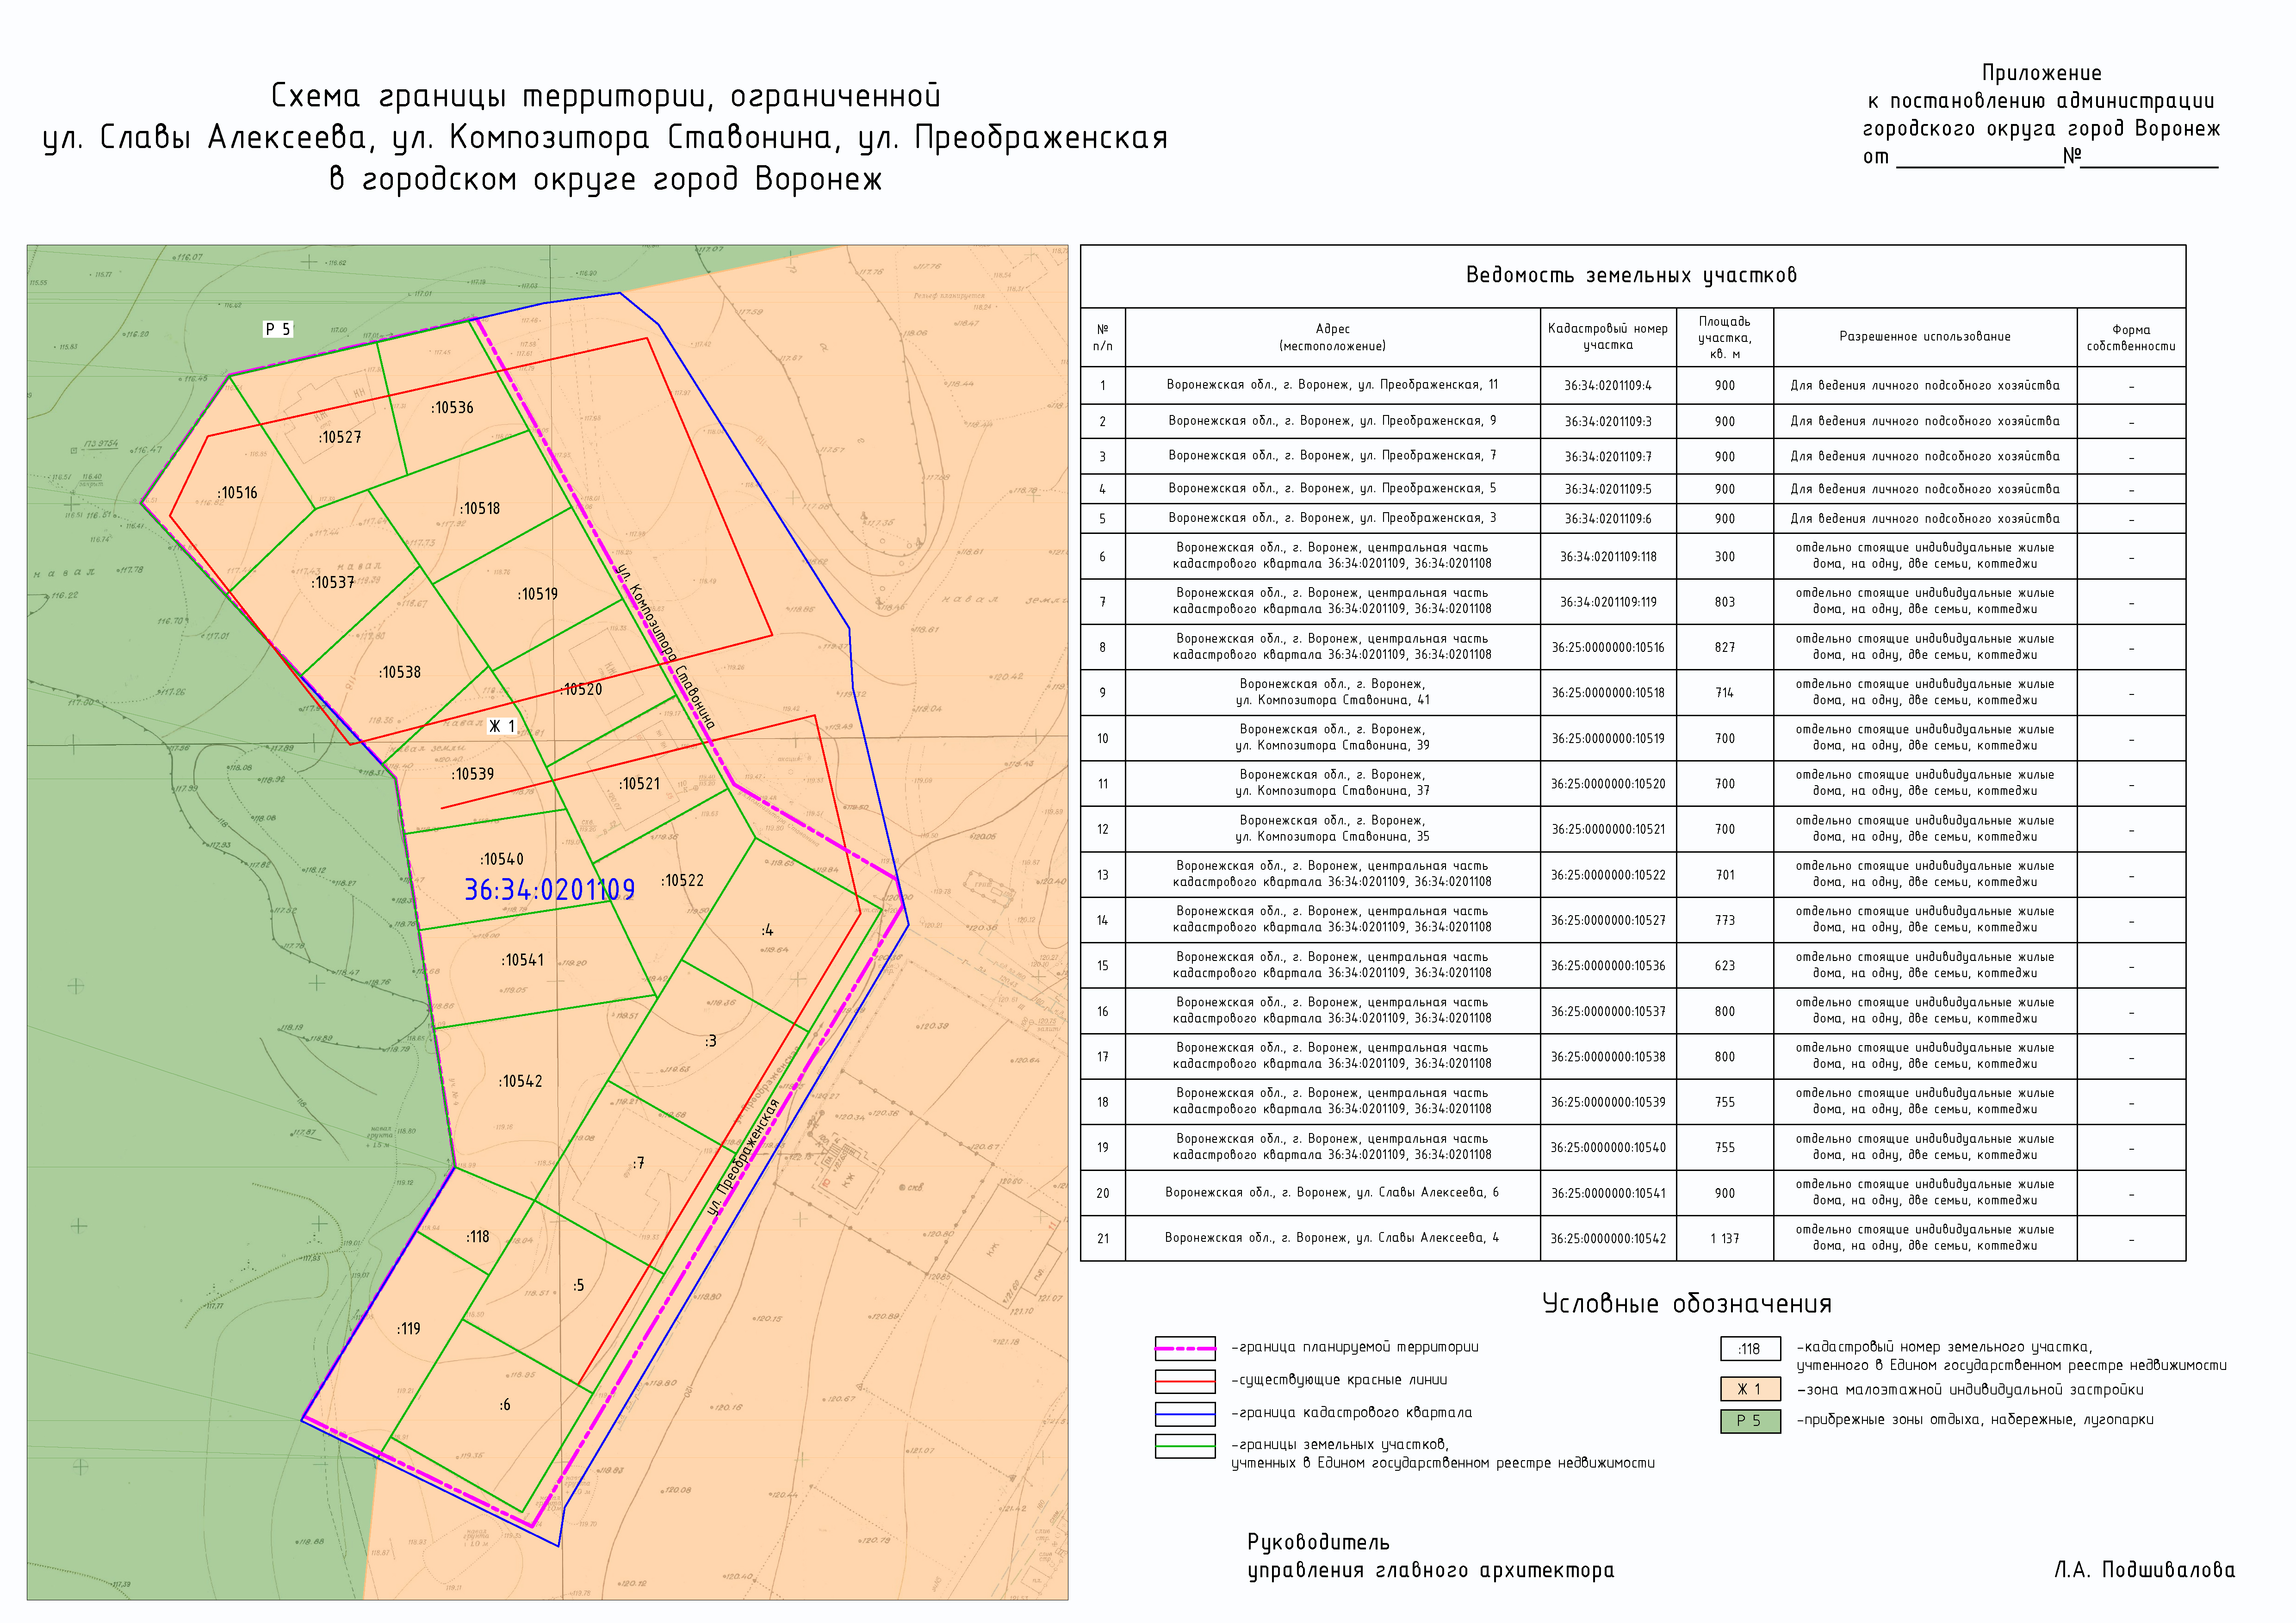Viewport: 2296px width, 1623px height.
Task: Click table row with cadastral number 36:25:0000000:10541
Action: 1607,1193
